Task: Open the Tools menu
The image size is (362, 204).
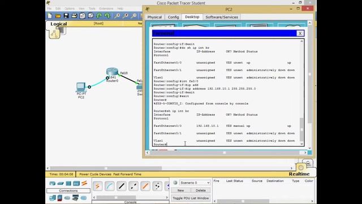Action: (x=92, y=8)
